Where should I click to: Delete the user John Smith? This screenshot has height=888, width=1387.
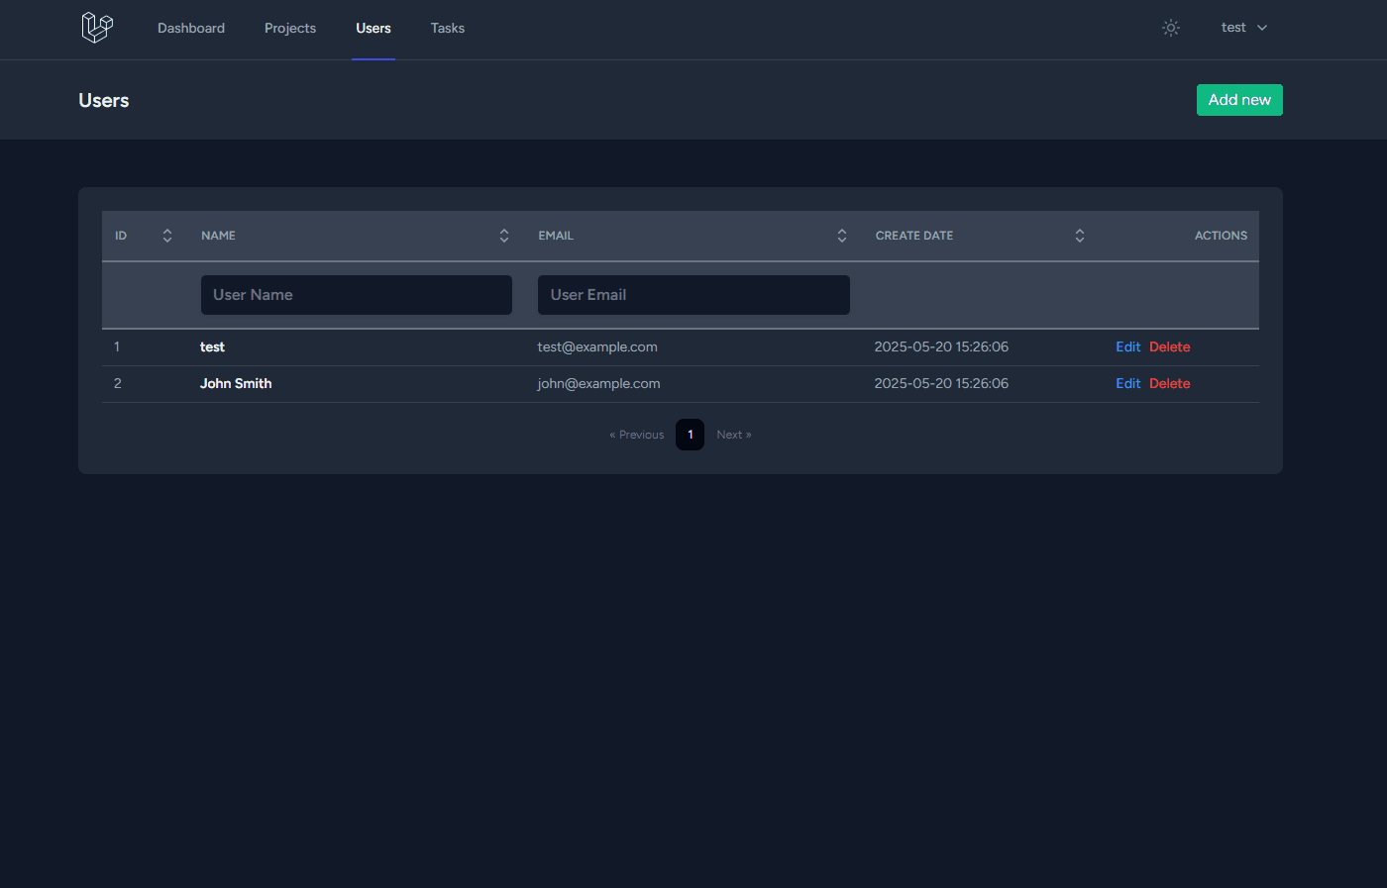tap(1170, 383)
